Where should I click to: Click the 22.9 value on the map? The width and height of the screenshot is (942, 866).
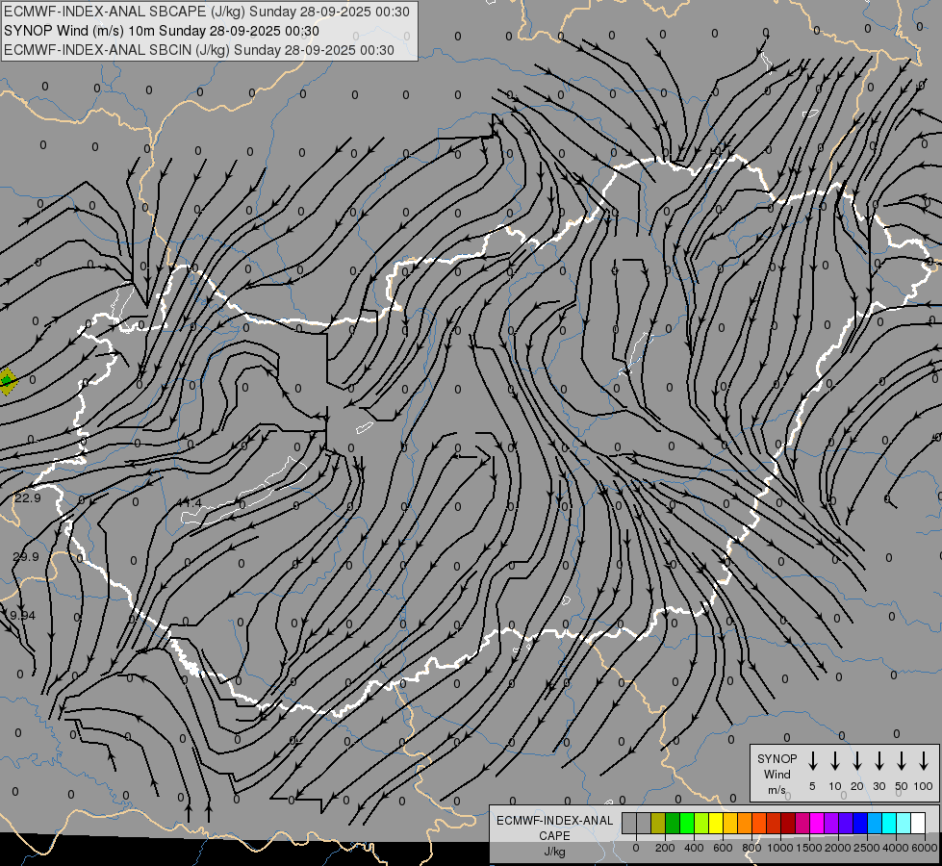point(28,497)
